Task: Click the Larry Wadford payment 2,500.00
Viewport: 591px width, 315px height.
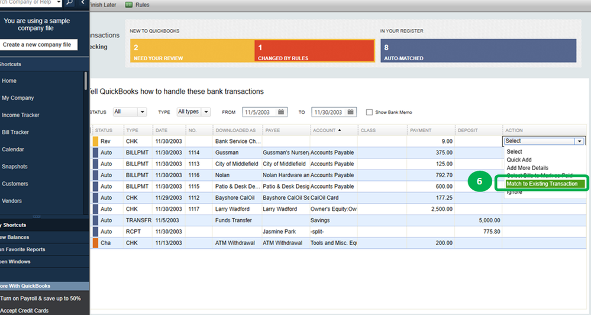Action: pos(442,209)
